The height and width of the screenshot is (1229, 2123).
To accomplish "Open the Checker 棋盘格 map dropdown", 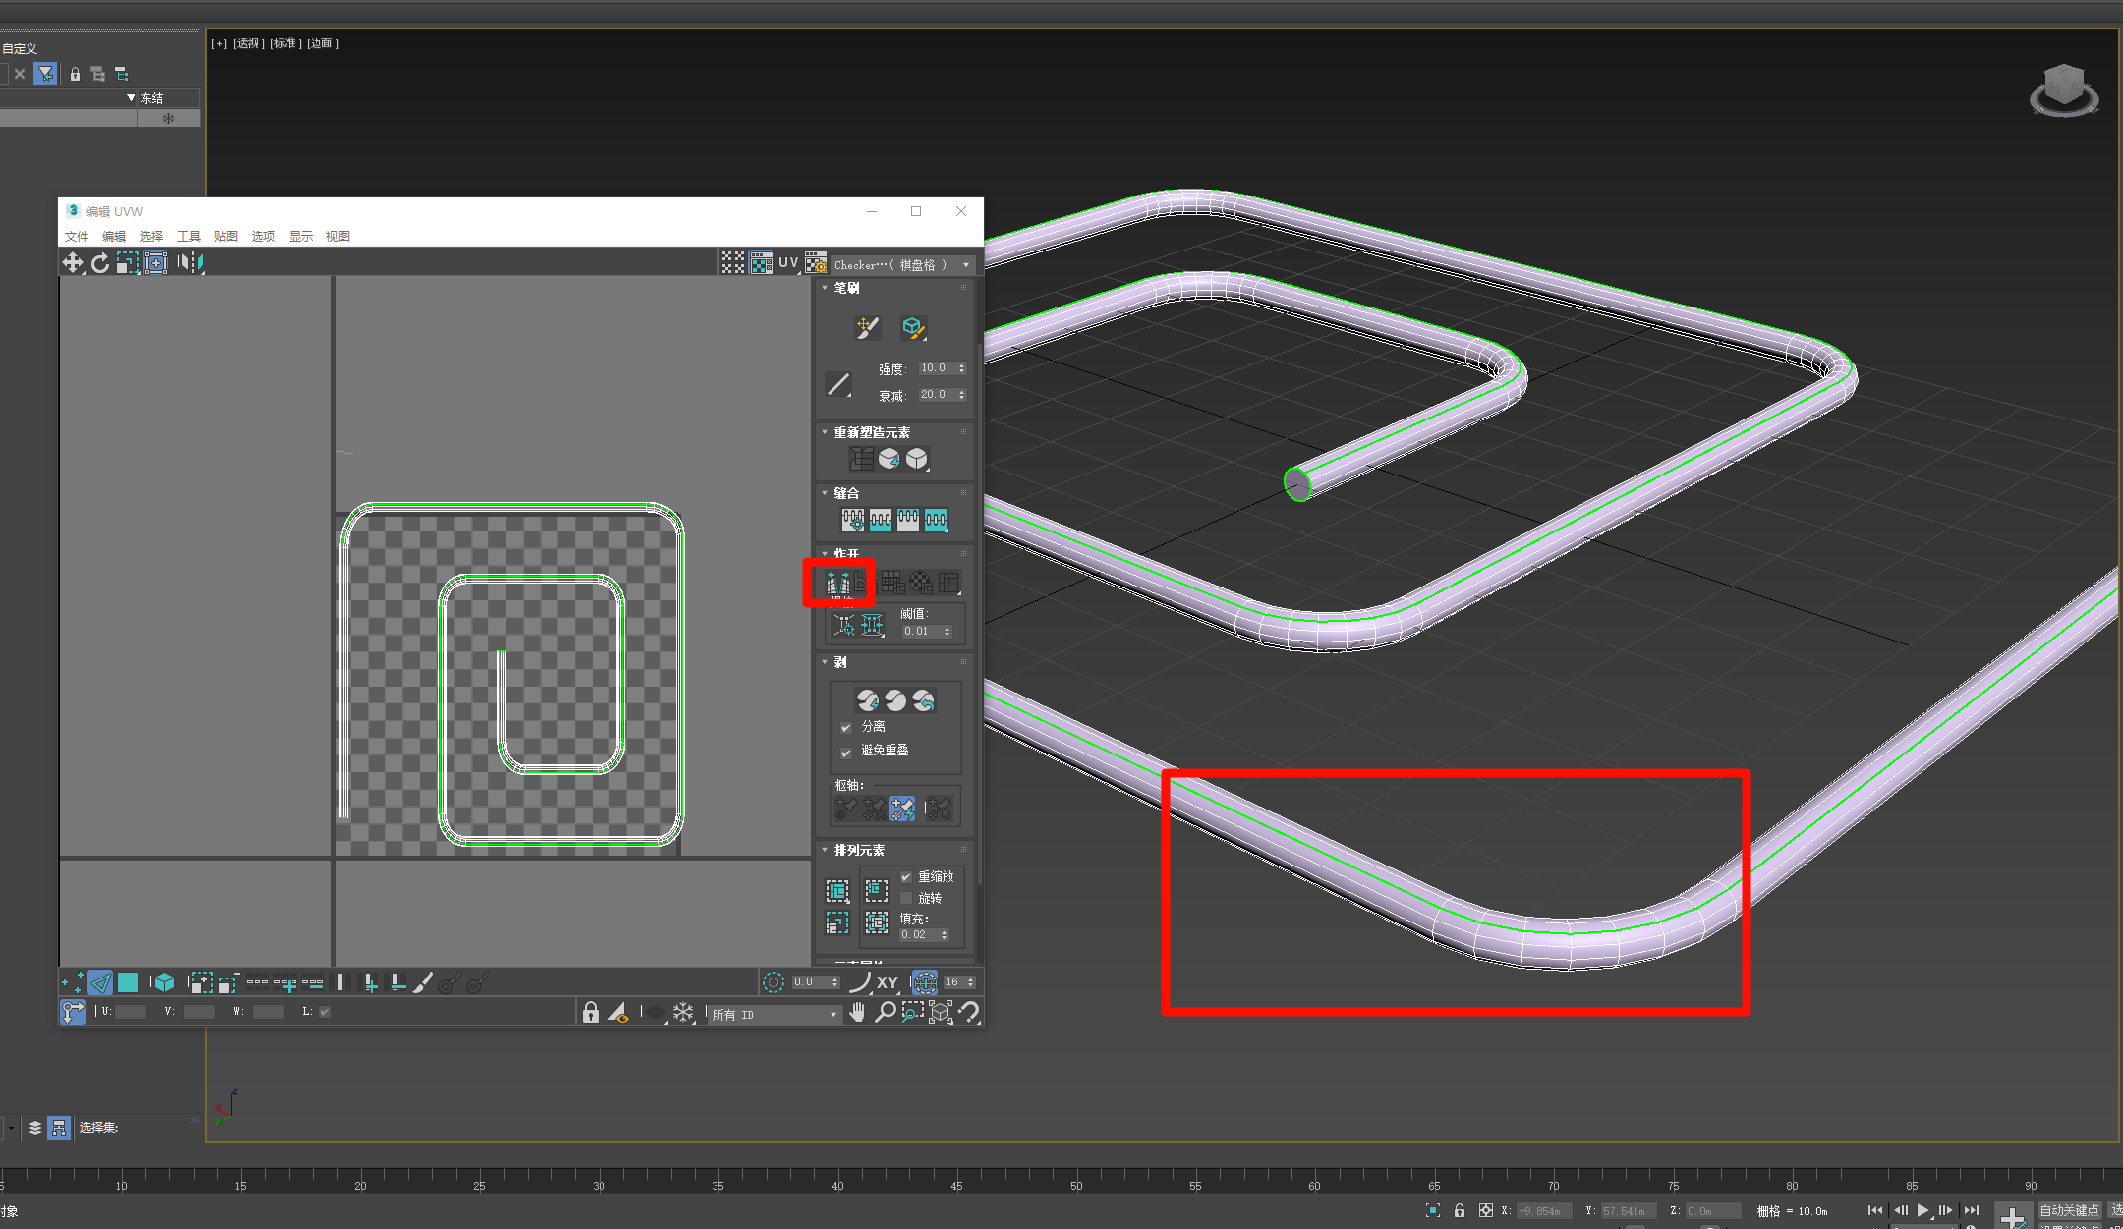I will 901,265.
